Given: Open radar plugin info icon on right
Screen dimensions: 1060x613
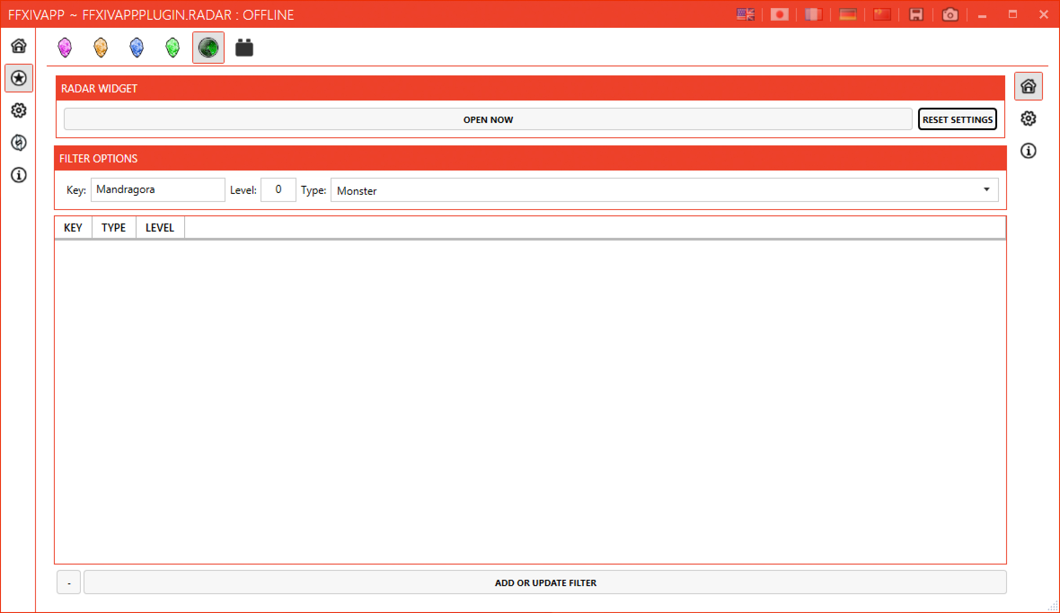Looking at the screenshot, I should point(1029,151).
